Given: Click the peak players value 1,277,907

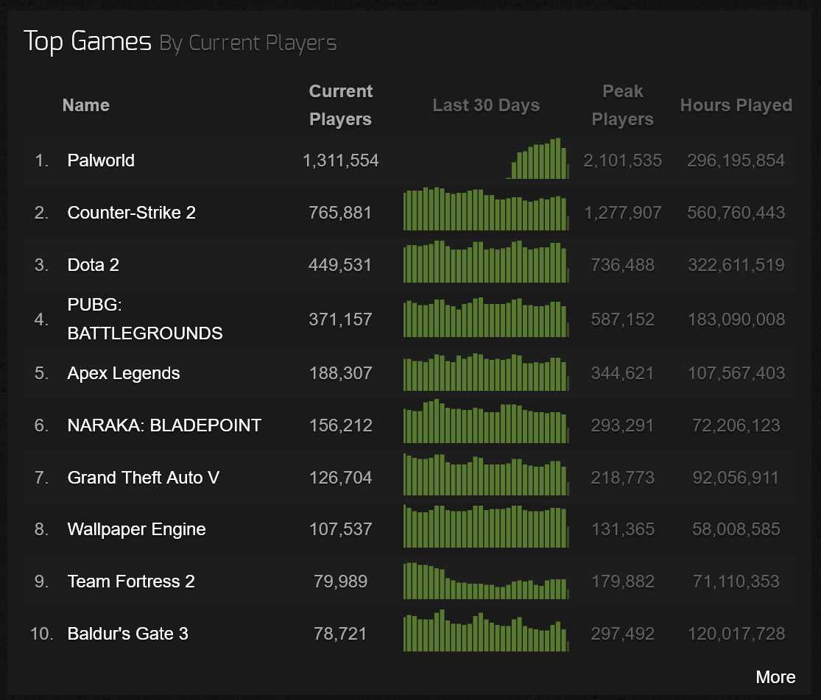Looking at the screenshot, I should [x=622, y=213].
